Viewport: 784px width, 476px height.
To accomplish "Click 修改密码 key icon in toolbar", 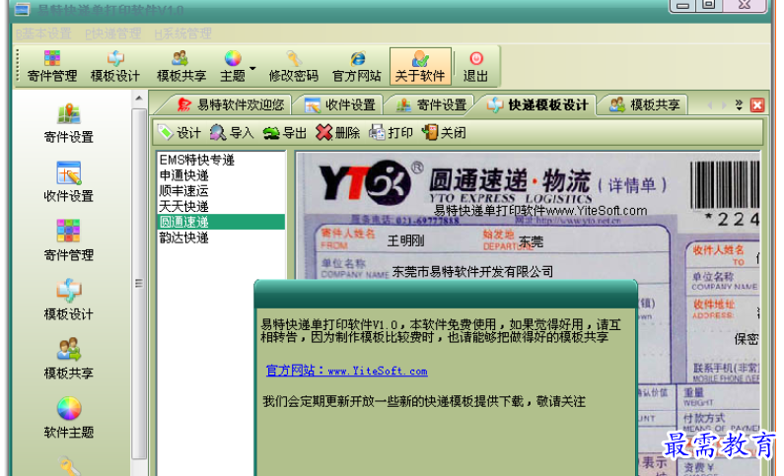I will 294,66.
